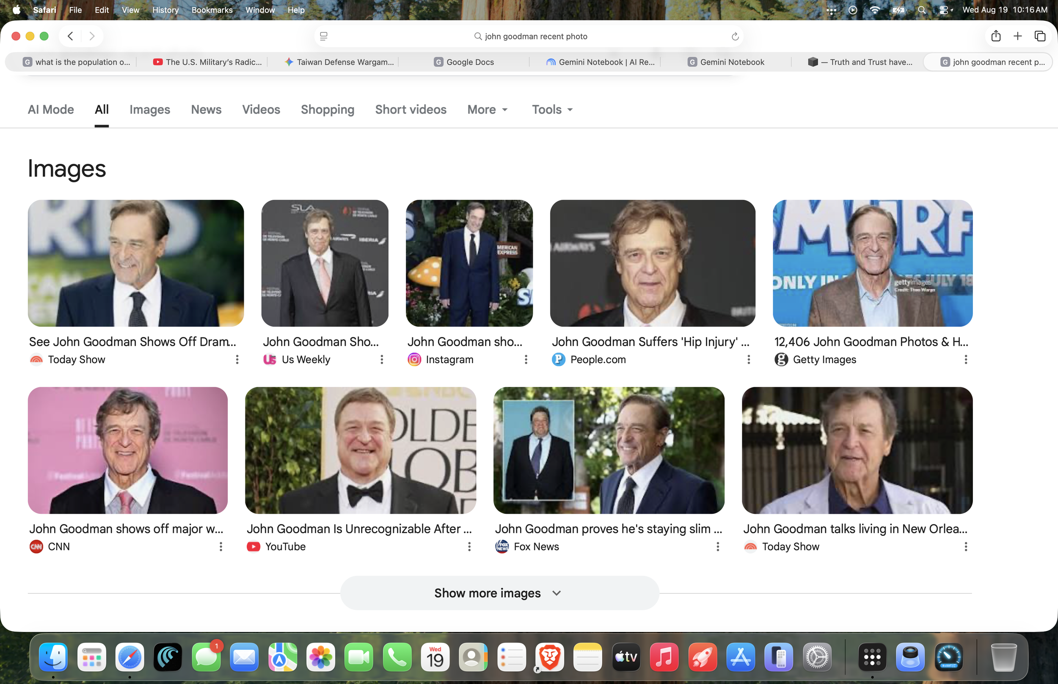Open the 'John Goodman Suffers Hip Injury' link
Image resolution: width=1058 pixels, height=684 pixels.
click(x=650, y=342)
